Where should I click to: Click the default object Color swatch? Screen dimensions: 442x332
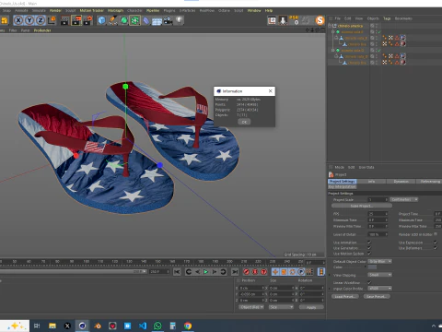pos(372,267)
